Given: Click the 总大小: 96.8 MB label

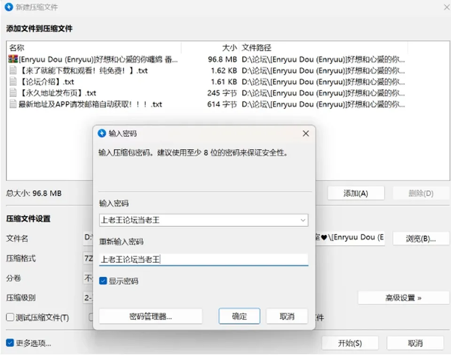Looking at the screenshot, I should (x=34, y=193).
